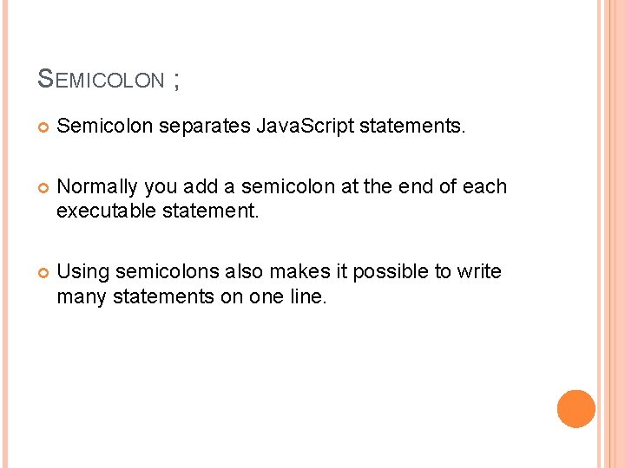This screenshot has width=625, height=468.
Task: Click the text 'many statements on one line.'
Action: coord(191,296)
